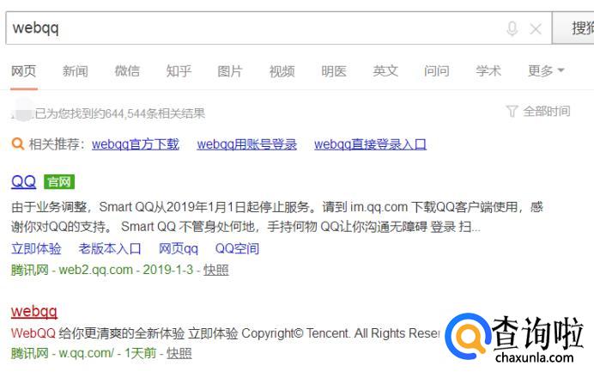Click the w.qq.com source URL text
Screen dimensions: 594x384
(87, 353)
